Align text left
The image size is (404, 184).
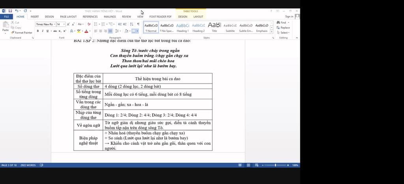pyautogui.click(x=95, y=31)
